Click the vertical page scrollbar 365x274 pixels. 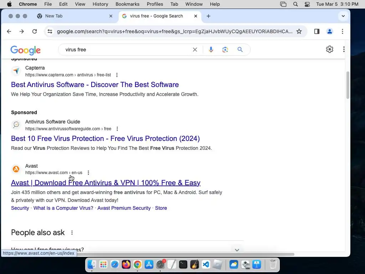pyautogui.click(x=348, y=85)
